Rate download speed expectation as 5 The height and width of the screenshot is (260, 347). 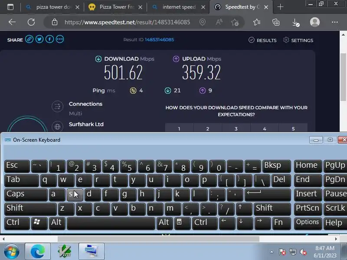293,128
